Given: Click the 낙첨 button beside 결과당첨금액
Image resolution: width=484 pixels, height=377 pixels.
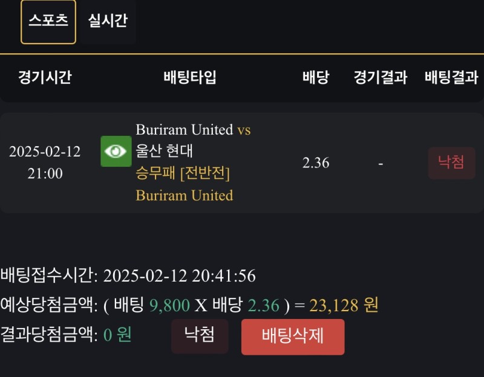Looking at the screenshot, I should point(200,336).
